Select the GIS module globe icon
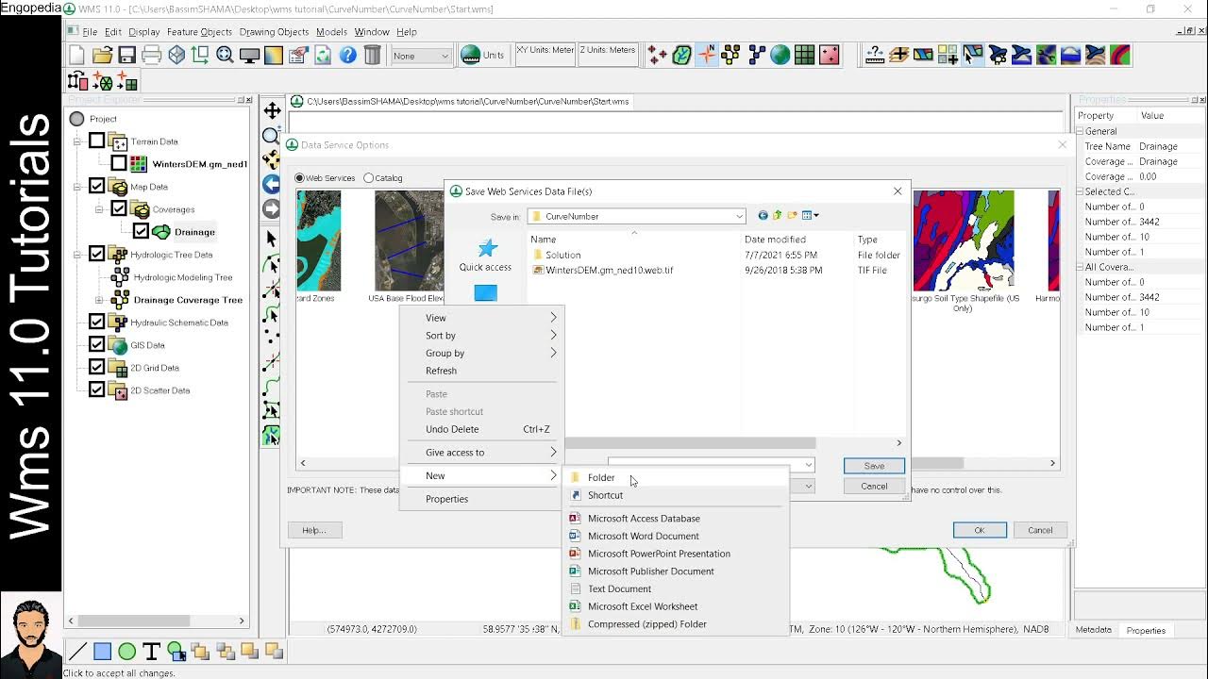Image resolution: width=1208 pixels, height=679 pixels. point(780,56)
